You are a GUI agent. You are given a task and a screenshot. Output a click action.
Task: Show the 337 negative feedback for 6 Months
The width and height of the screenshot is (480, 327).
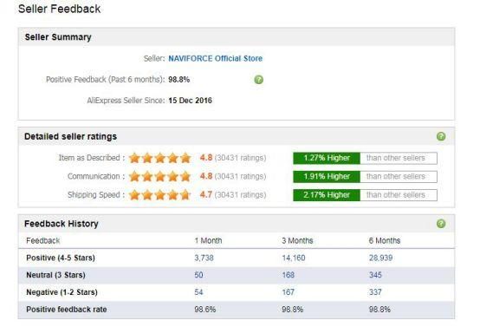pos(375,292)
